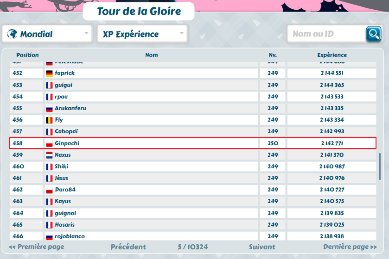Jump to Dernière page
This screenshot has width=389, height=259.
click(x=350, y=247)
